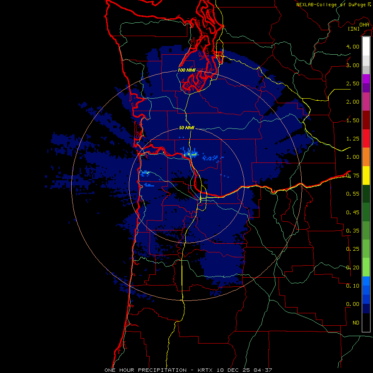Screen dimensions: 373x373
Task: Click the "100 NMI" range ring label
Action: [186, 70]
